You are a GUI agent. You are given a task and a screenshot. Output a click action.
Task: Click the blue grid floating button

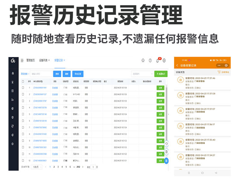(x=166, y=161)
